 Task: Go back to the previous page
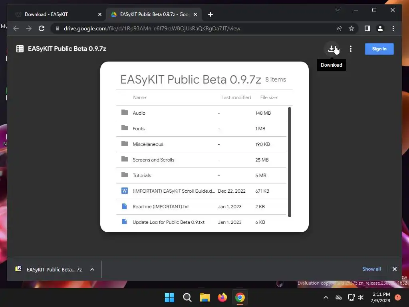[16, 28]
